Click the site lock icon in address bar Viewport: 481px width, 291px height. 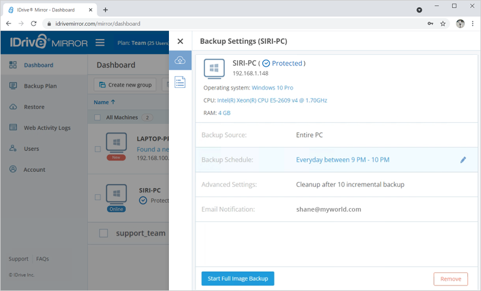point(49,23)
